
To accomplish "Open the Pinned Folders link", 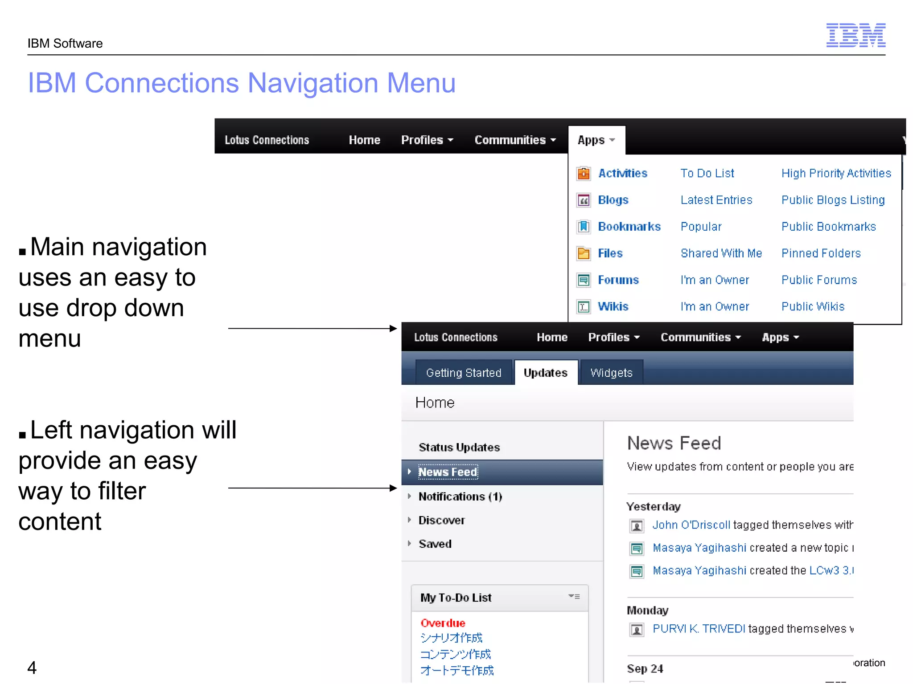I will click(x=821, y=253).
